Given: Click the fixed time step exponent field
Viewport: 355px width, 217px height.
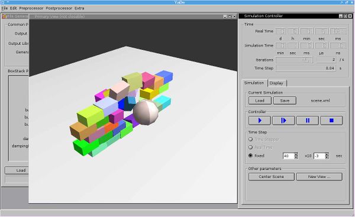Looking at the screenshot, I should pyautogui.click(x=319, y=156).
